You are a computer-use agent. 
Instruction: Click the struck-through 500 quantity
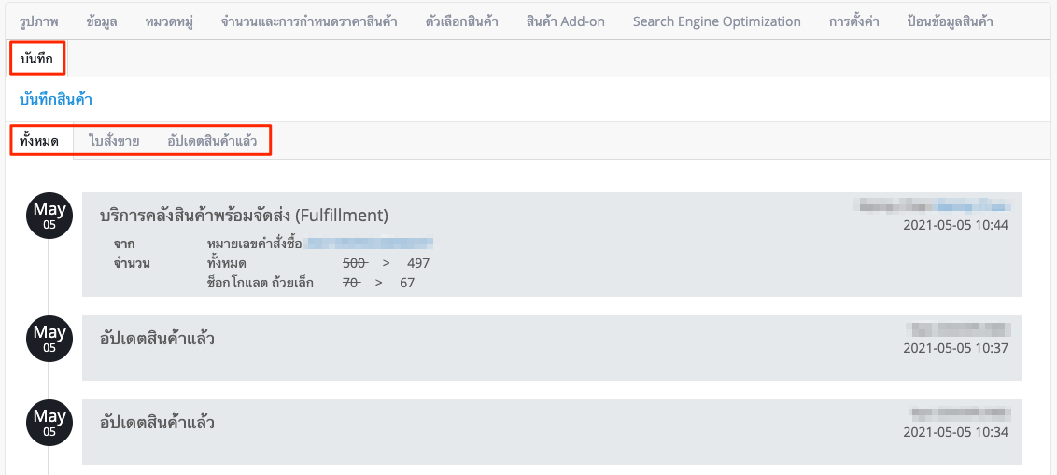[x=355, y=263]
